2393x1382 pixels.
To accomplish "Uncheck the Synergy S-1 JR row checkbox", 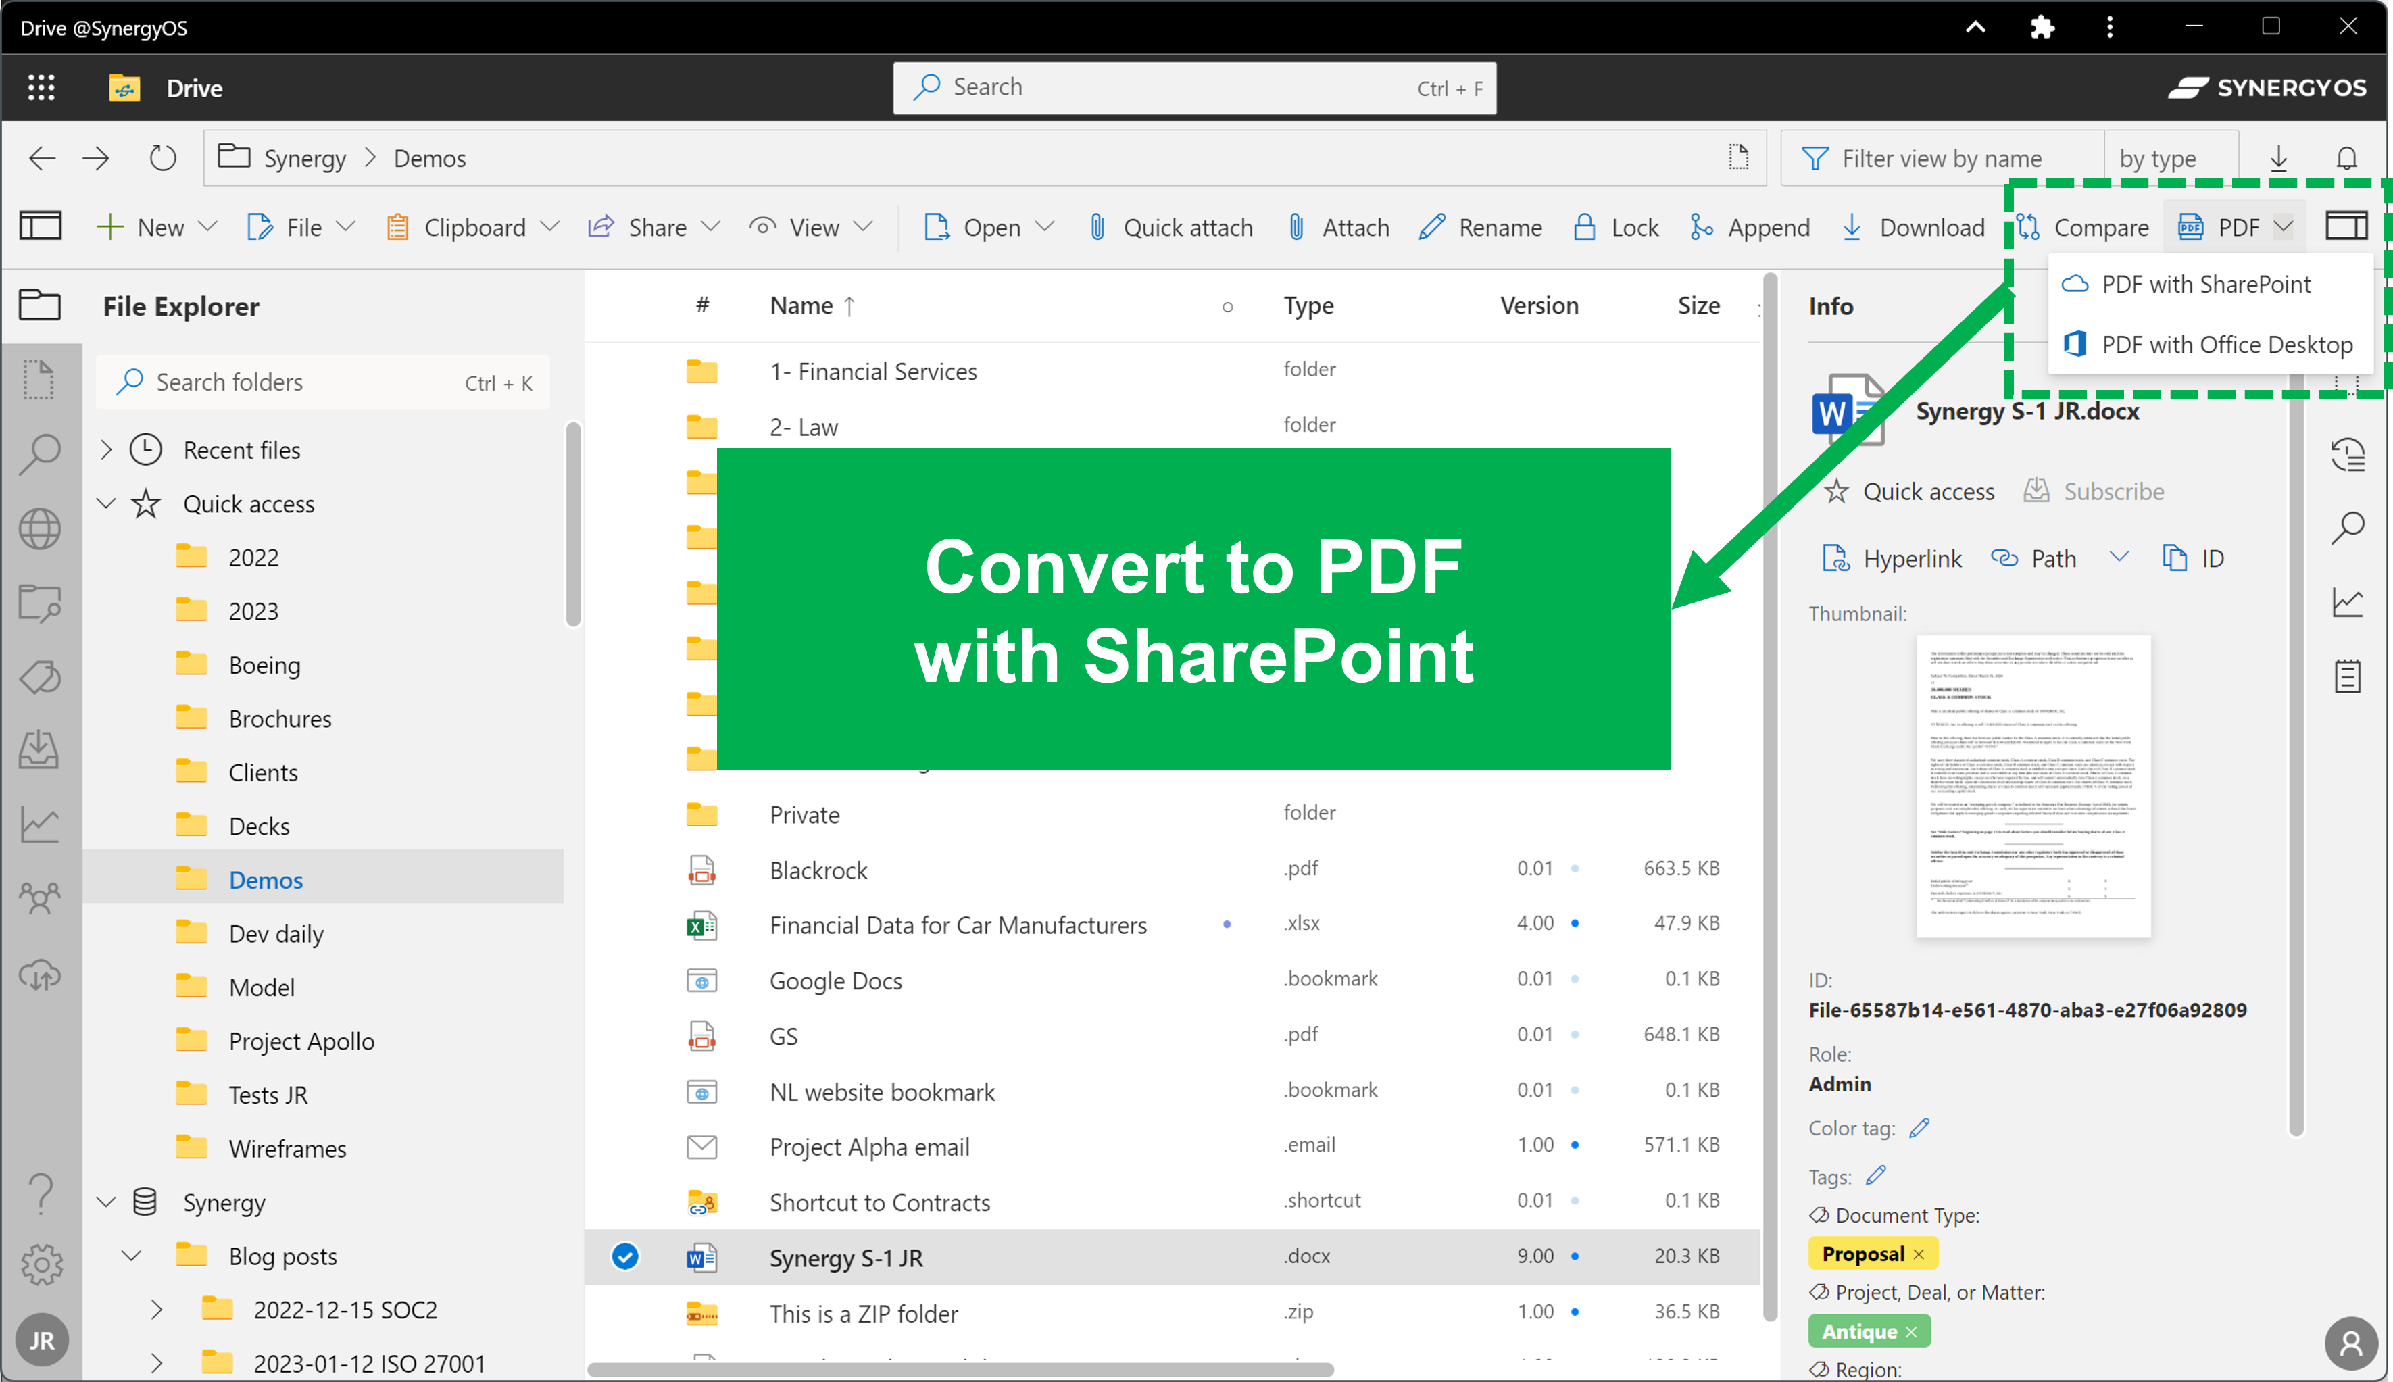I will point(624,1256).
